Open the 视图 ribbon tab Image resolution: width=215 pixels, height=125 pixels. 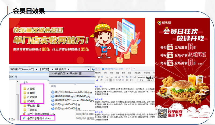(x=117, y=73)
